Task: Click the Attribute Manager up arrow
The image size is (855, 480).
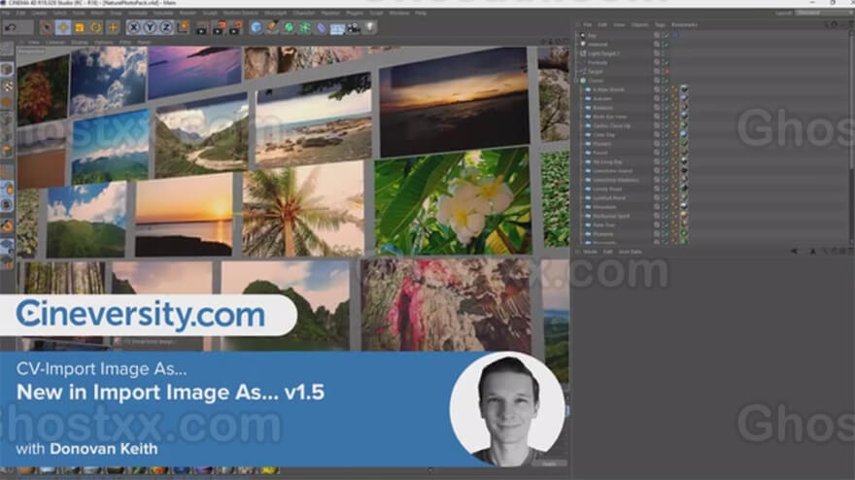Action: [812, 252]
